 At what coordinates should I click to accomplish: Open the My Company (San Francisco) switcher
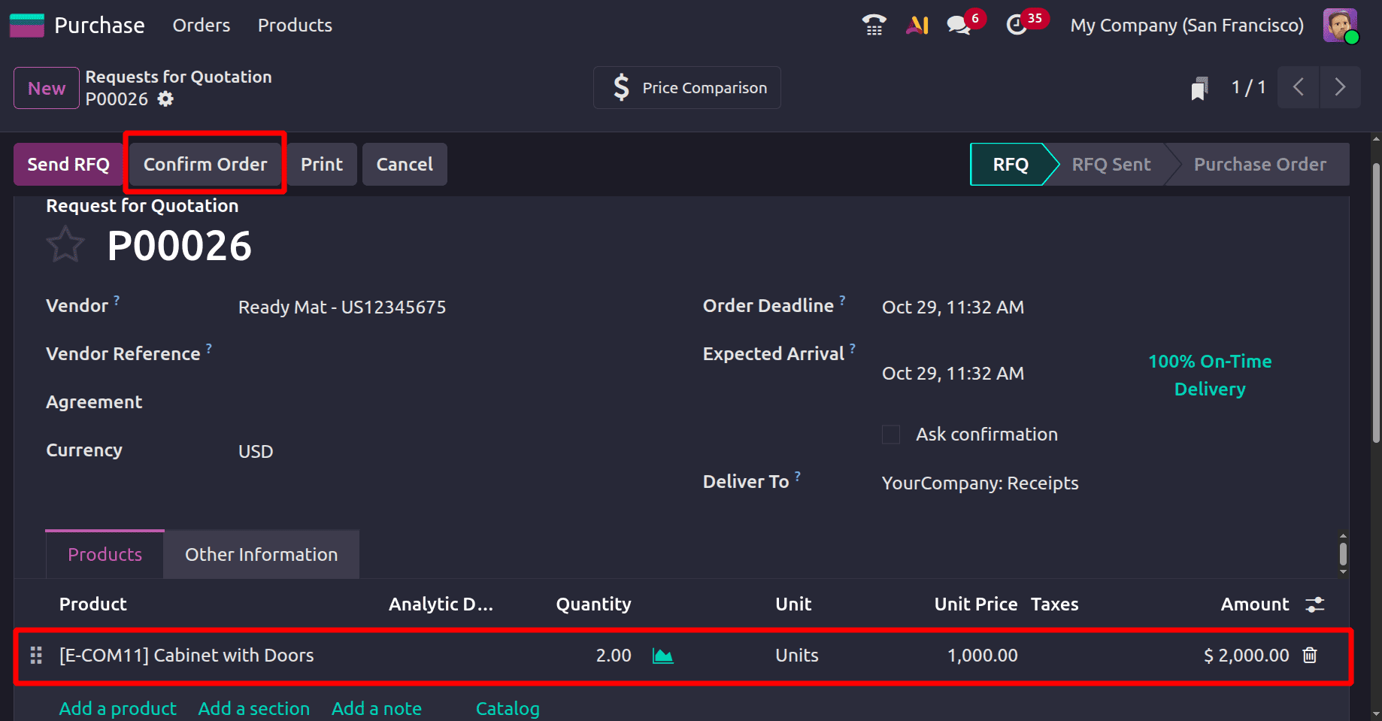[x=1187, y=24]
